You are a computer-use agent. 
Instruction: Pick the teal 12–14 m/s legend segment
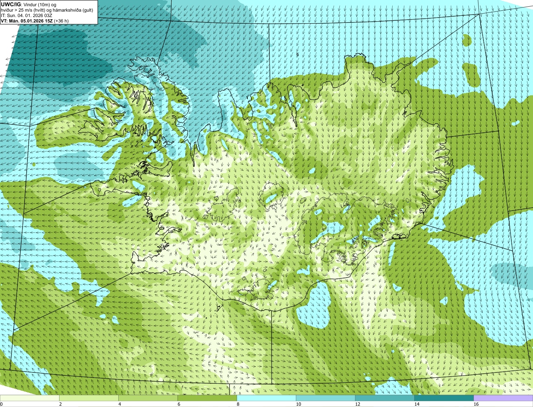[385, 398]
